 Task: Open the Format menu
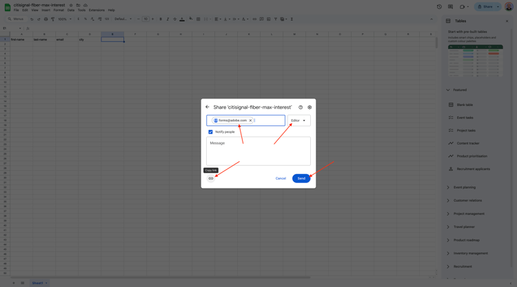(59, 10)
